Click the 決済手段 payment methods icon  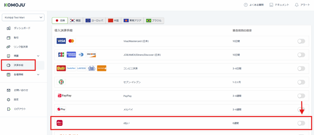click(x=9, y=65)
